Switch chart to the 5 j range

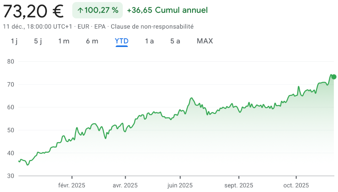tap(38, 41)
